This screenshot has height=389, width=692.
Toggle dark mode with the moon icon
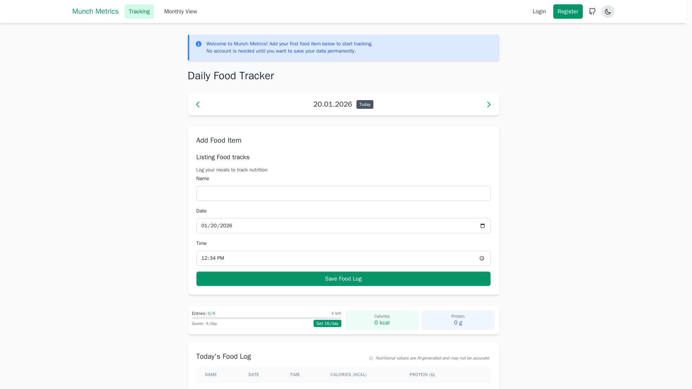pos(608,12)
